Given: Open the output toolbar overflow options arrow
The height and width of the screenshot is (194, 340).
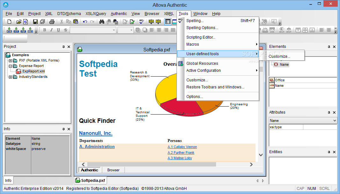Looking at the screenshot, I should coord(36,32).
